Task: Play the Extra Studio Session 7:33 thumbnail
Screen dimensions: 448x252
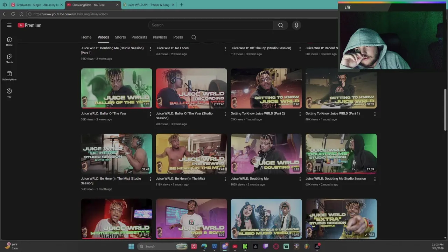Action: pos(341,219)
